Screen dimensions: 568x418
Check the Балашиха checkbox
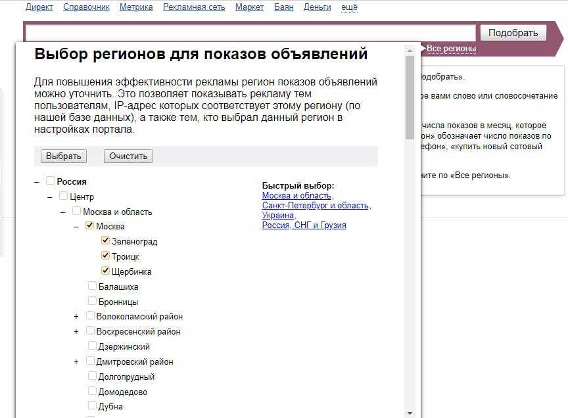[93, 287]
